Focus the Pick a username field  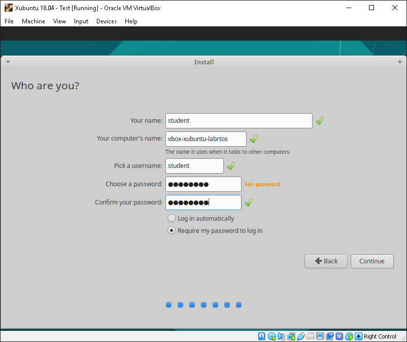194,166
